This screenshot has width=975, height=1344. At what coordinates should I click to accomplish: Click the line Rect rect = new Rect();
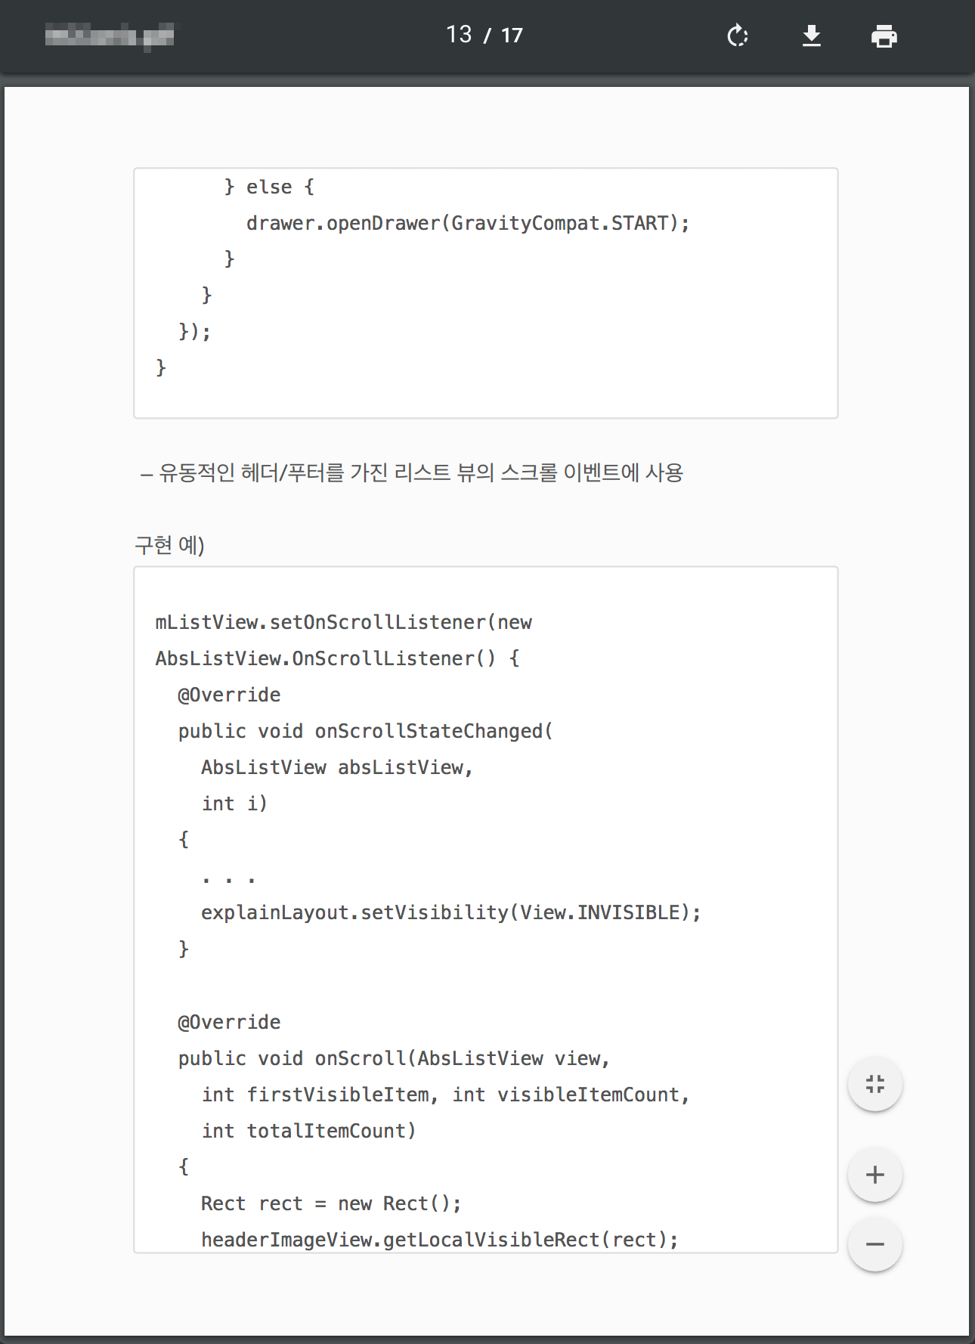pyautogui.click(x=331, y=1203)
